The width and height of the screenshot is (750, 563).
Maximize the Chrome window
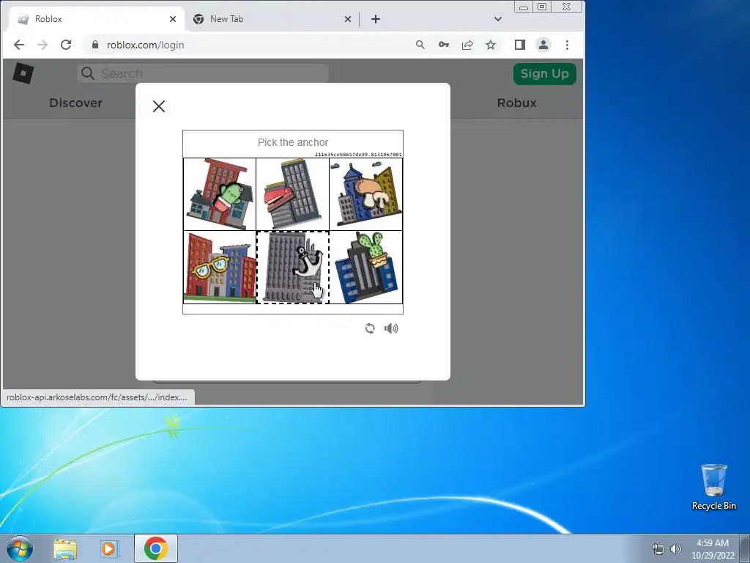542,7
